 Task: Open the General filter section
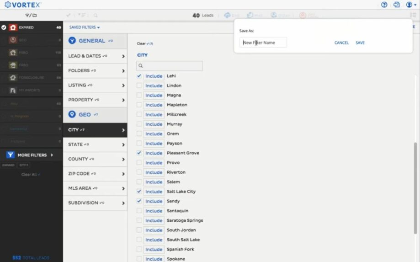coord(95,41)
